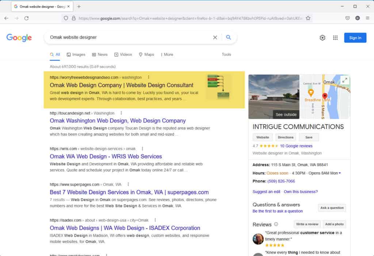This screenshot has width=374, height=256.
Task: Open options dots next to toucandesign.net
Action: pos(121,113)
